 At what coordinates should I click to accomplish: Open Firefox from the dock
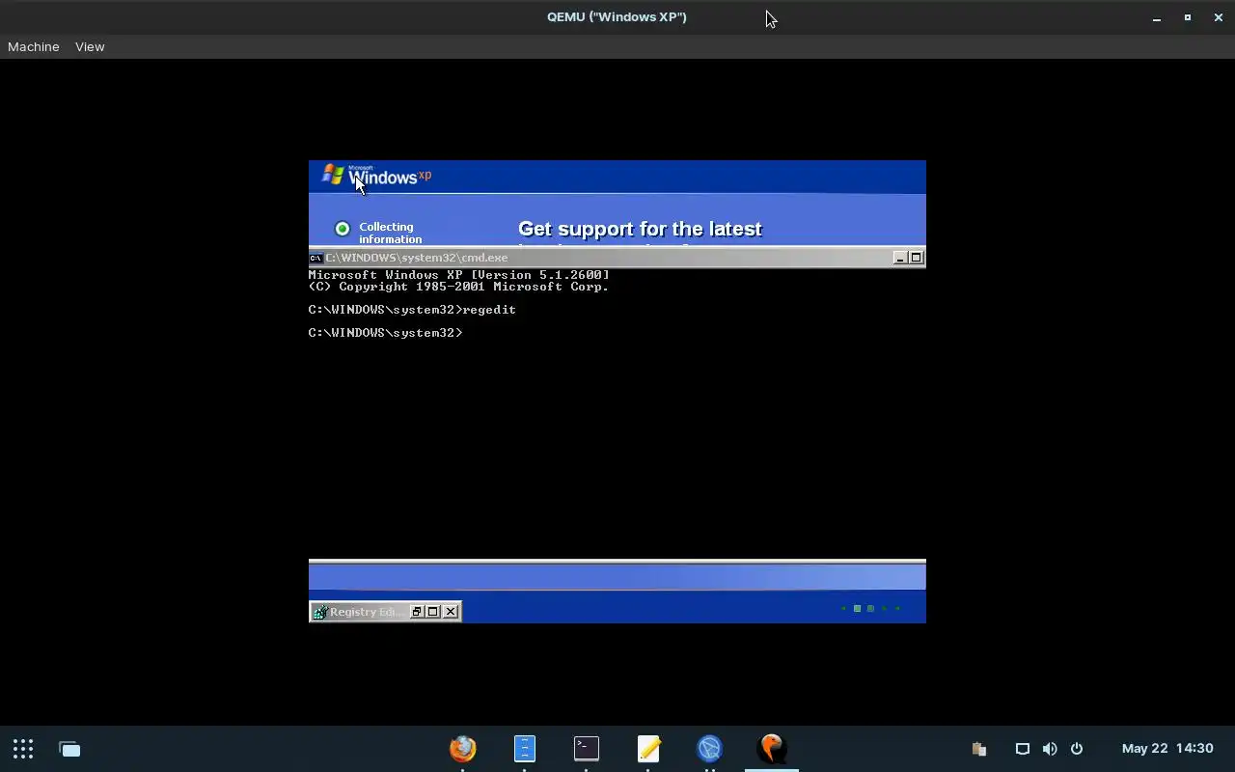click(x=463, y=748)
